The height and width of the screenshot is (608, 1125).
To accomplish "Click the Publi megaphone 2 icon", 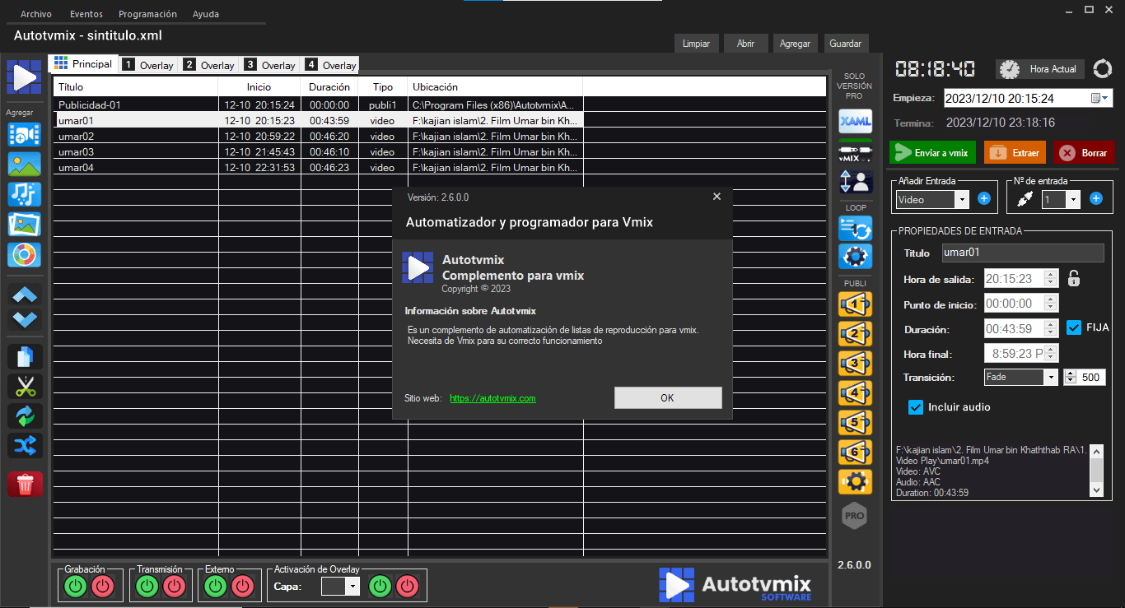I will [x=855, y=334].
